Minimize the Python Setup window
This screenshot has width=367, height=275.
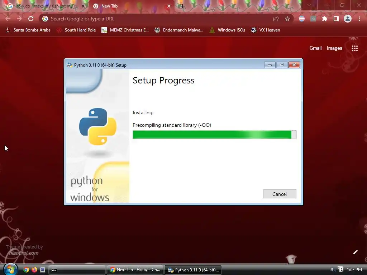tap(270, 65)
